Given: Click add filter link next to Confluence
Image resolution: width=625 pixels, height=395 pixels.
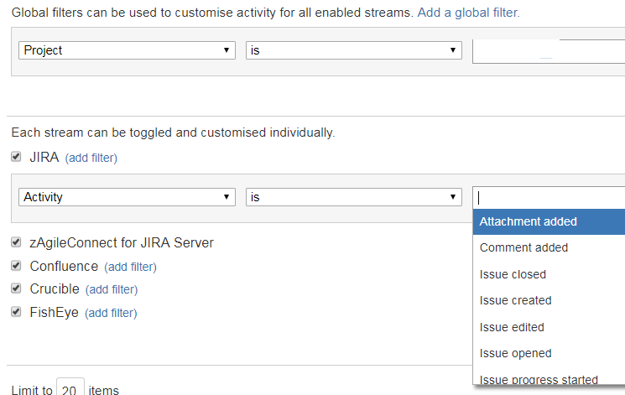Looking at the screenshot, I should click(x=130, y=267).
